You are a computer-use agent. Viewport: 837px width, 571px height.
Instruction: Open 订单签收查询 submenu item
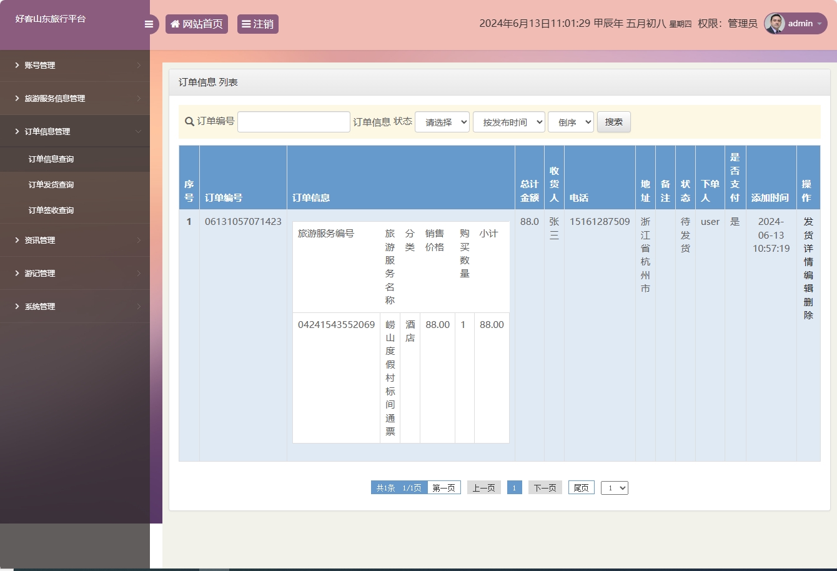tap(51, 211)
